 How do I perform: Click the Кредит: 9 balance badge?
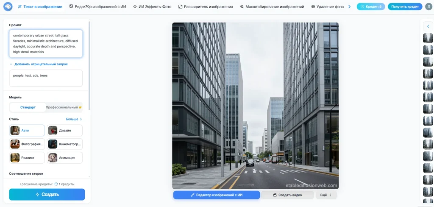(371, 7)
